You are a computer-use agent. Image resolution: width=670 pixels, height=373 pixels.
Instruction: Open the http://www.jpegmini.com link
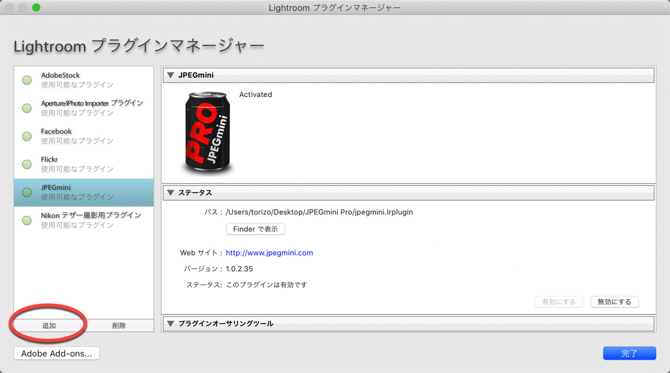(x=269, y=253)
